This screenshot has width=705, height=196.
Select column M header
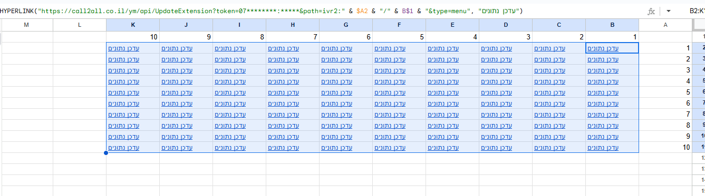point(26,25)
